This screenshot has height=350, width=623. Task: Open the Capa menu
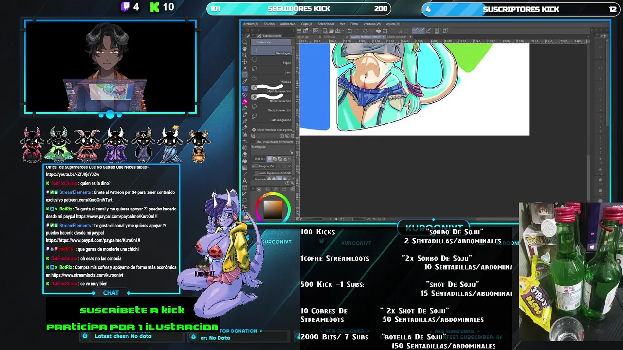(x=307, y=24)
